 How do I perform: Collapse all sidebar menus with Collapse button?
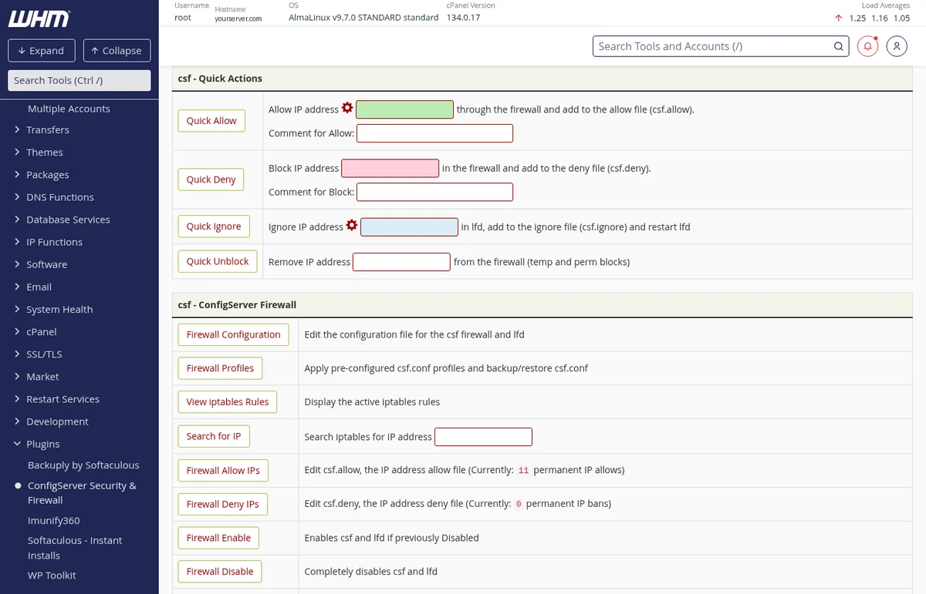(117, 51)
